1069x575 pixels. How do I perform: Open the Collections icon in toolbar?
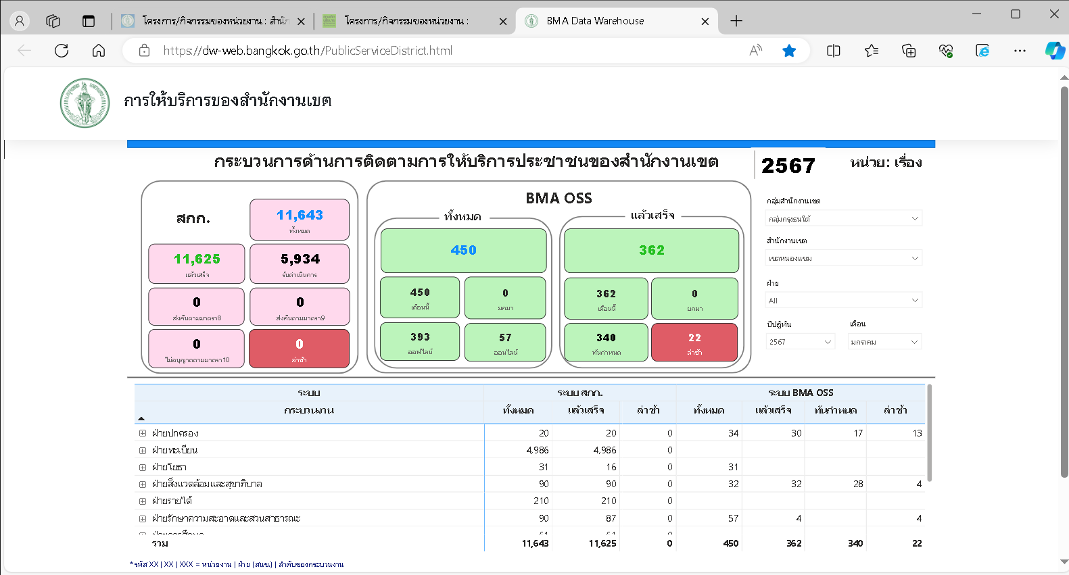909,51
